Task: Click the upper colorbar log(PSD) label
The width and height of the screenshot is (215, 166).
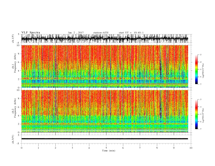Action: 203,71
